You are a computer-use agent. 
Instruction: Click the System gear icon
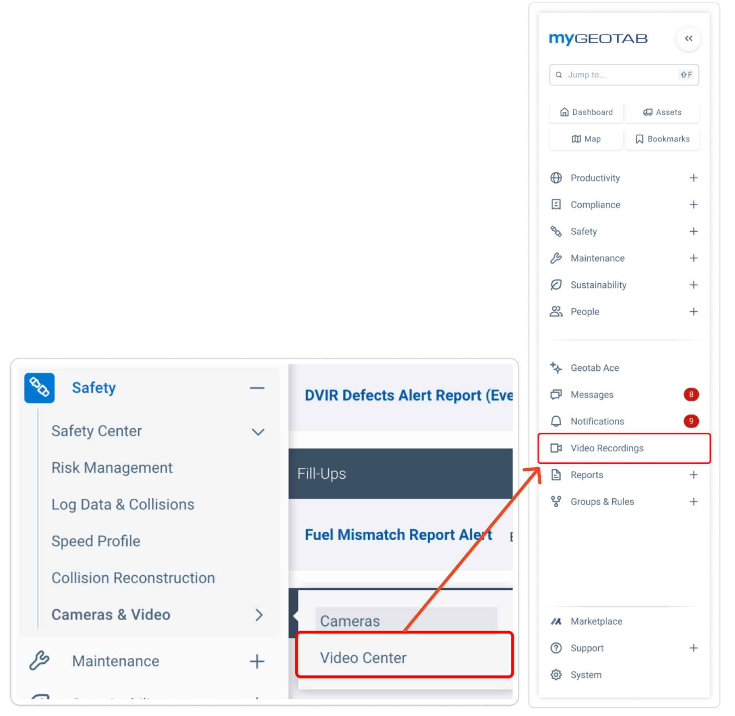[556, 675]
